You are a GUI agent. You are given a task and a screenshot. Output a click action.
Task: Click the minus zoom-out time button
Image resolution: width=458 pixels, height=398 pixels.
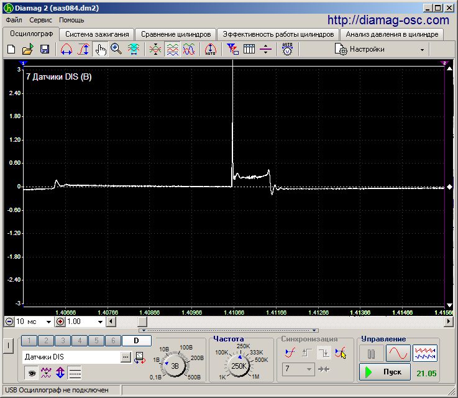[x=9, y=322]
